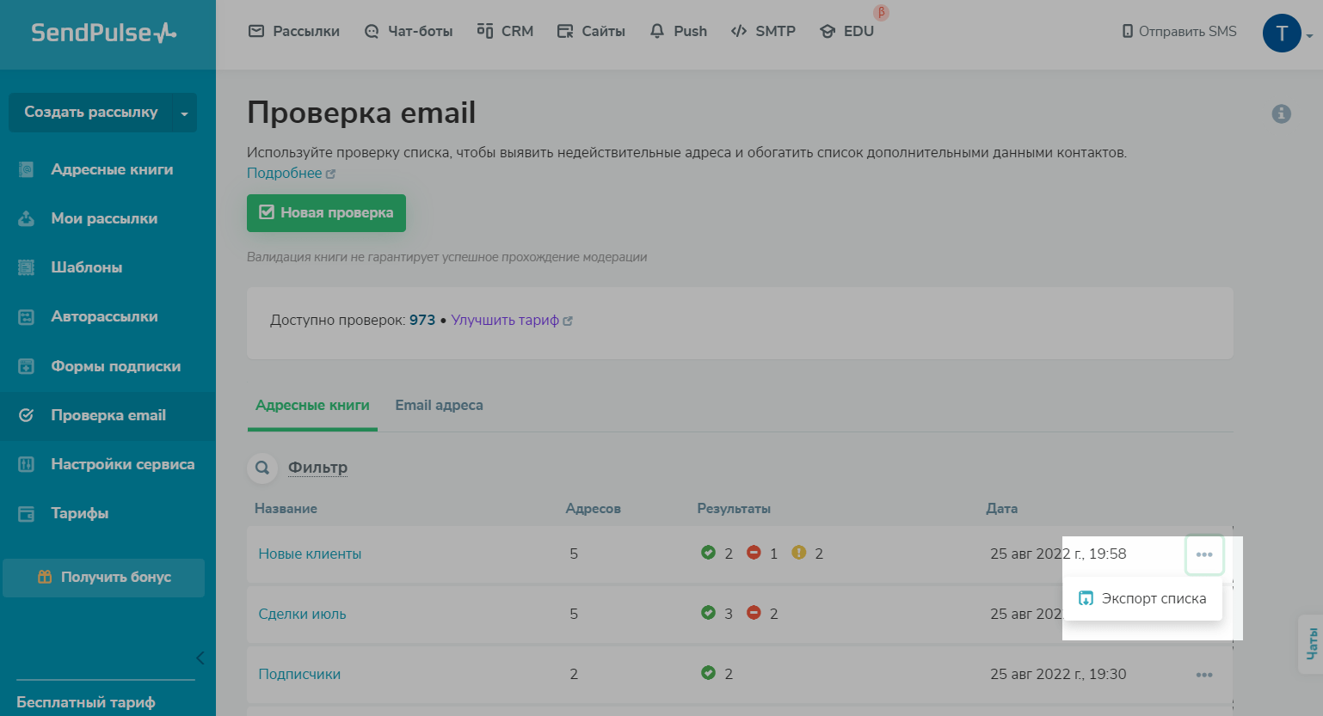Click the filter search magnifier icon
Viewport: 1323px width, 716px height.
pyautogui.click(x=262, y=468)
